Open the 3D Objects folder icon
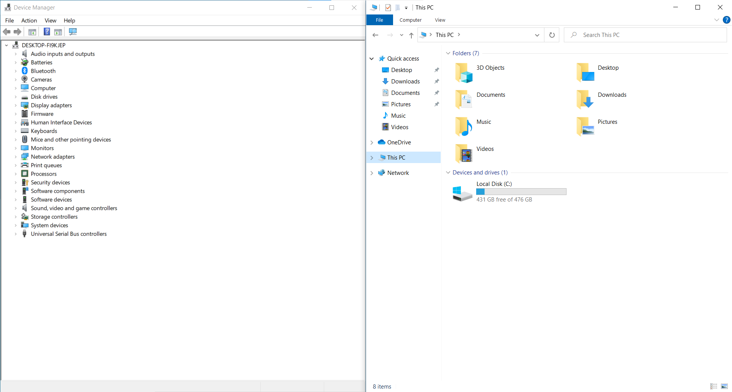732x392 pixels. (464, 72)
